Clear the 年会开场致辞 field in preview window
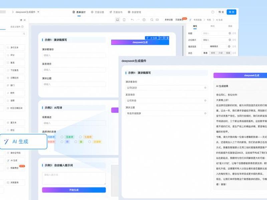Image resolution: width=267 pixels, height=200 pixels. tap(205, 113)
